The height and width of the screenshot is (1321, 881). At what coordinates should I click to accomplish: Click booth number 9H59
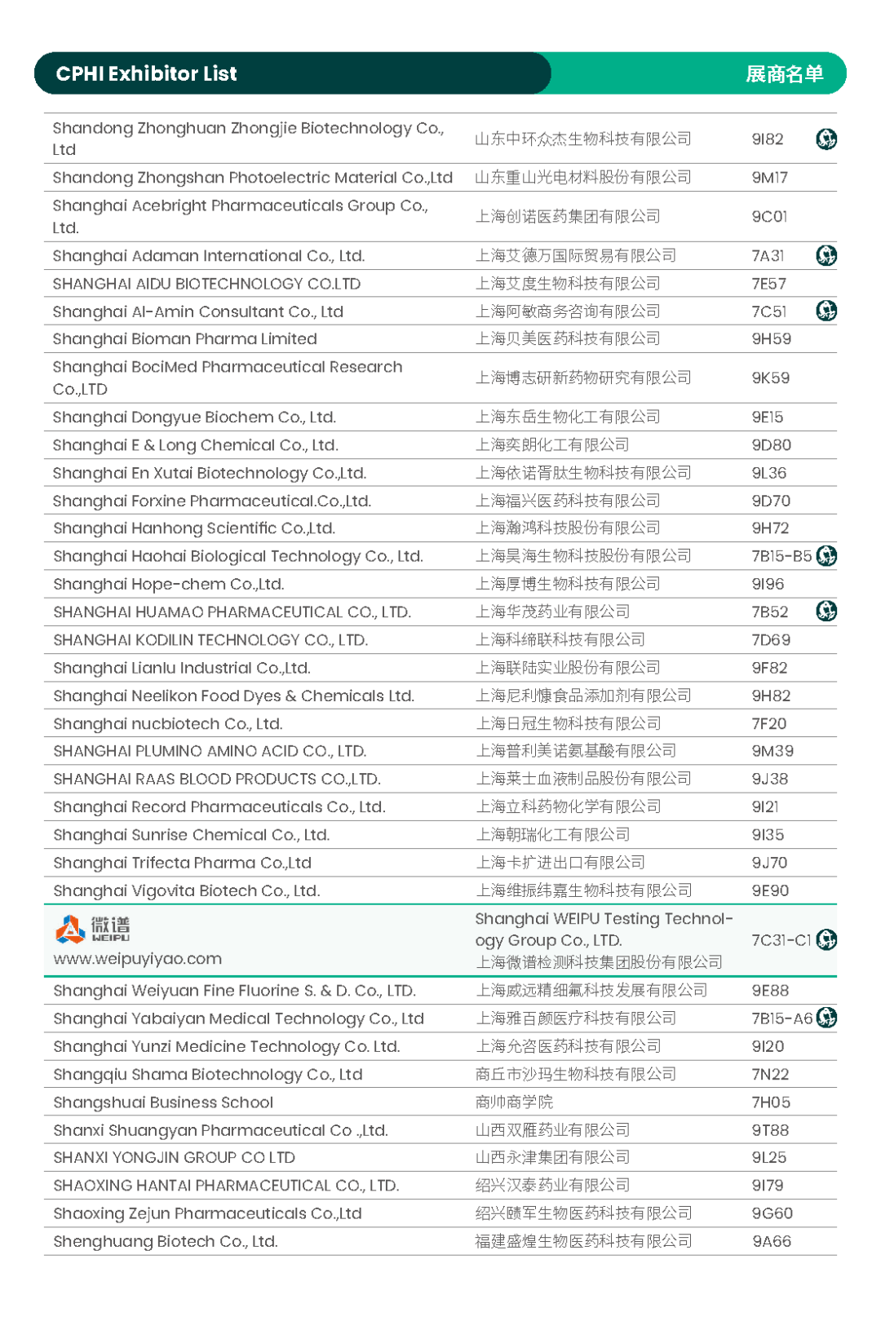click(771, 339)
